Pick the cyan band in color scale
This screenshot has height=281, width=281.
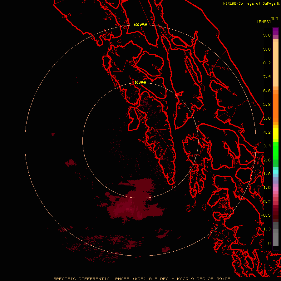(276, 172)
